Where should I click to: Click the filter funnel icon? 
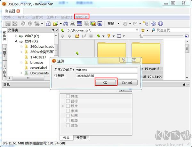[109, 36]
